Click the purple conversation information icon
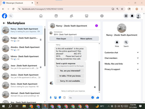This screenshot has width=145, height=109. point(97,26)
